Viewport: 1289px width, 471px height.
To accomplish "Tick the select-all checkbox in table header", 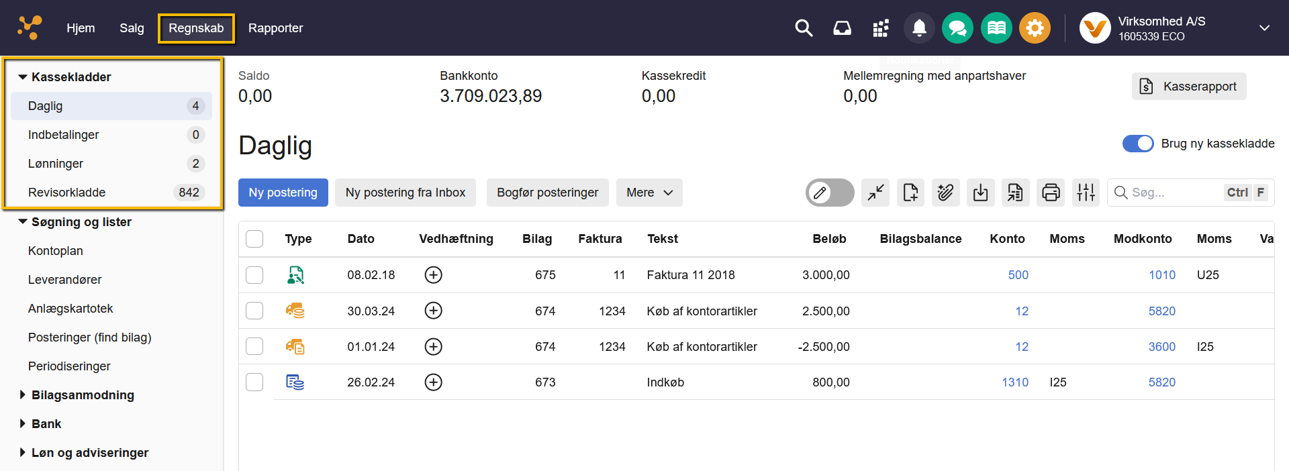I will [x=254, y=239].
